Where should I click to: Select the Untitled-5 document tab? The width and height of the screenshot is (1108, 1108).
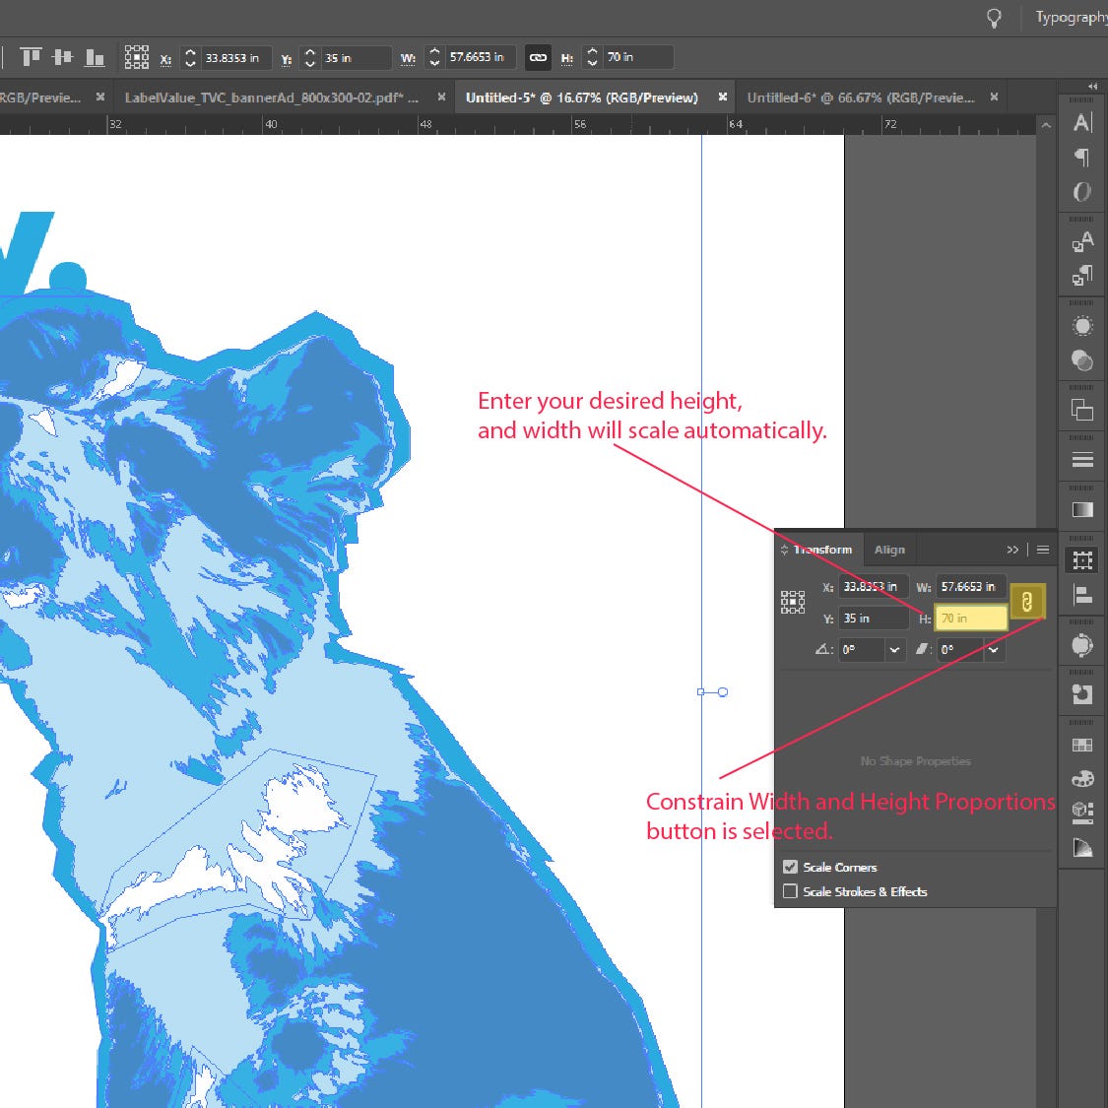pyautogui.click(x=581, y=98)
